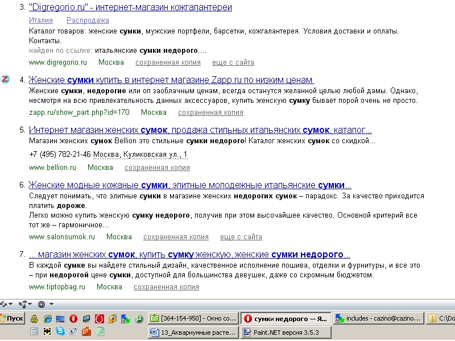
Task: Click address Москва, Куликовская ул., 1
Action: click(x=140, y=155)
